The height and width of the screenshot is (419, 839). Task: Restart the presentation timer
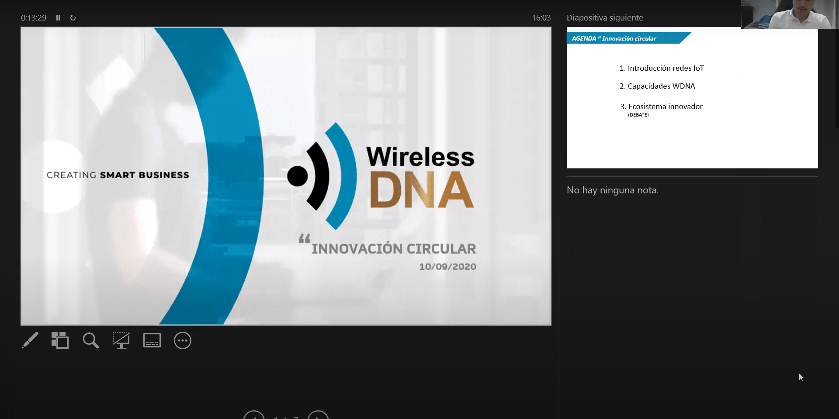coord(73,18)
